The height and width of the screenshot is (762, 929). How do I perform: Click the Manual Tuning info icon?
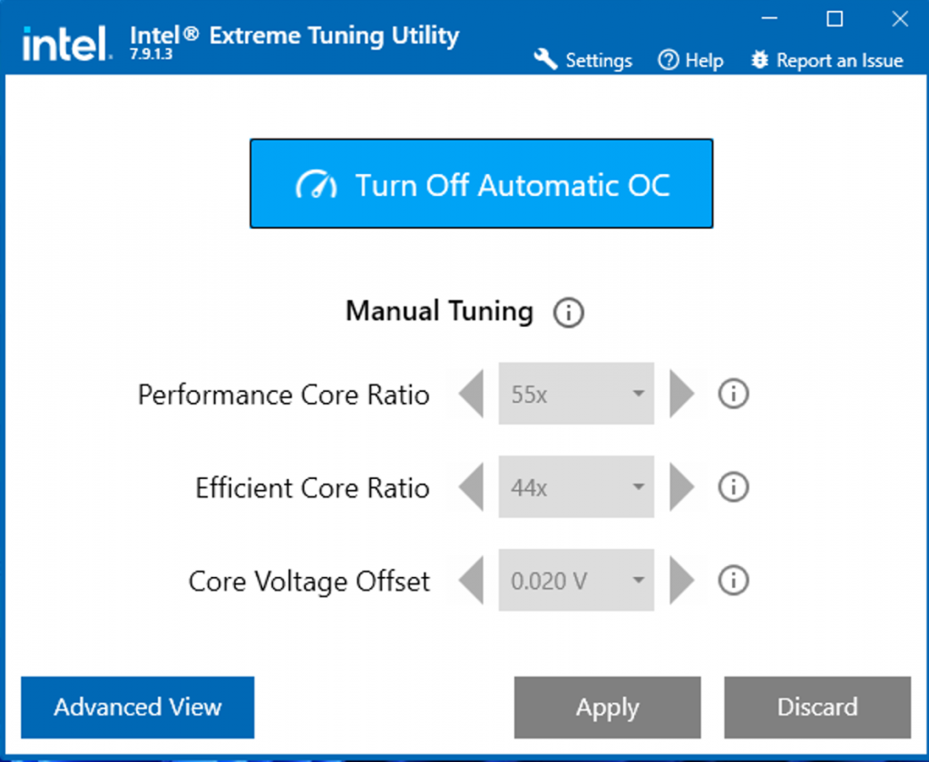[x=568, y=314]
